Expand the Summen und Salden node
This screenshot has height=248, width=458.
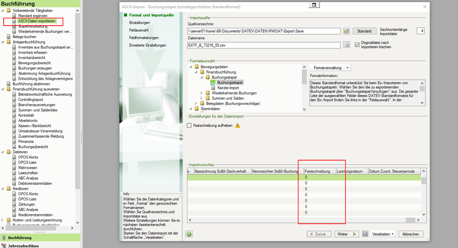click(202, 98)
